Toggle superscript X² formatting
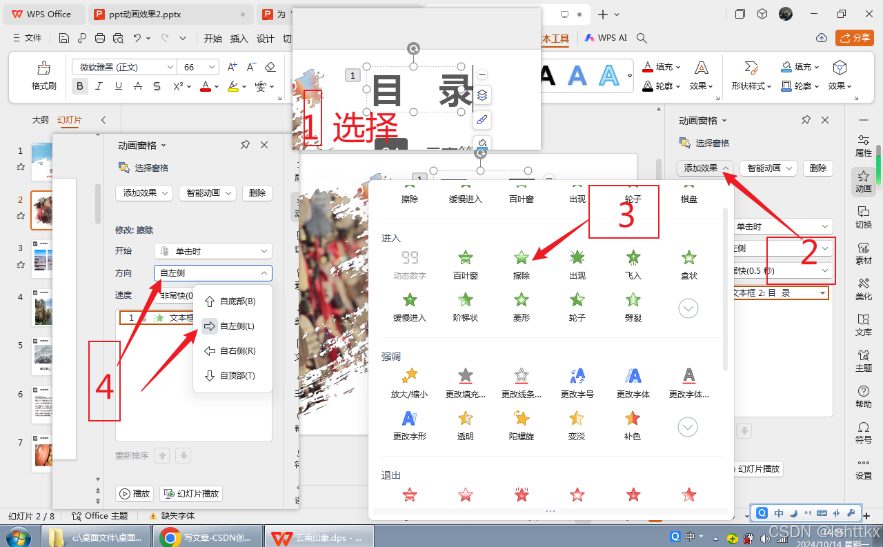This screenshot has height=547, width=883. (177, 86)
